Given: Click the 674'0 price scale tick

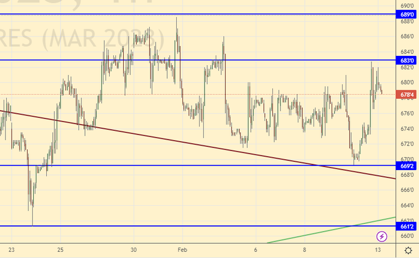Looking at the screenshot, I should point(407,129).
